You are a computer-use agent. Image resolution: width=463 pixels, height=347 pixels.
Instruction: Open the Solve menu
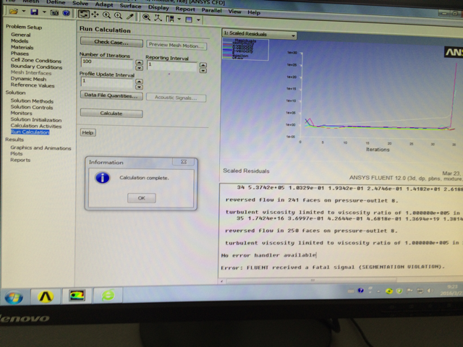(80, 3)
